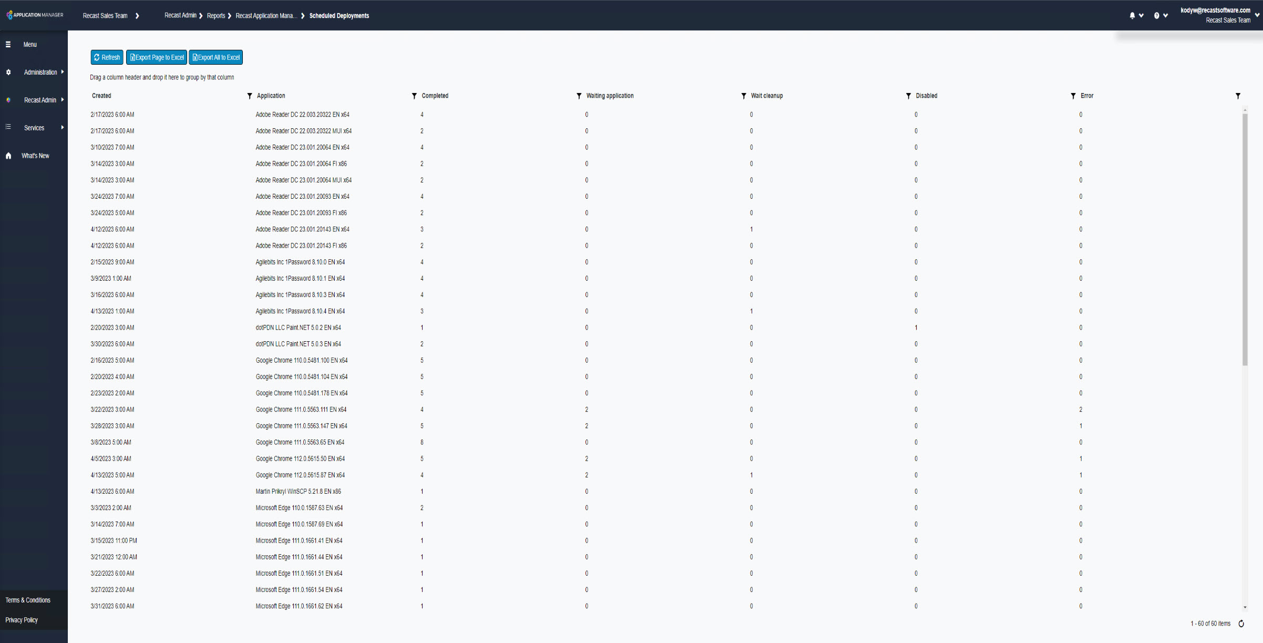
Task: Click the What's New home icon
Action: [8, 155]
